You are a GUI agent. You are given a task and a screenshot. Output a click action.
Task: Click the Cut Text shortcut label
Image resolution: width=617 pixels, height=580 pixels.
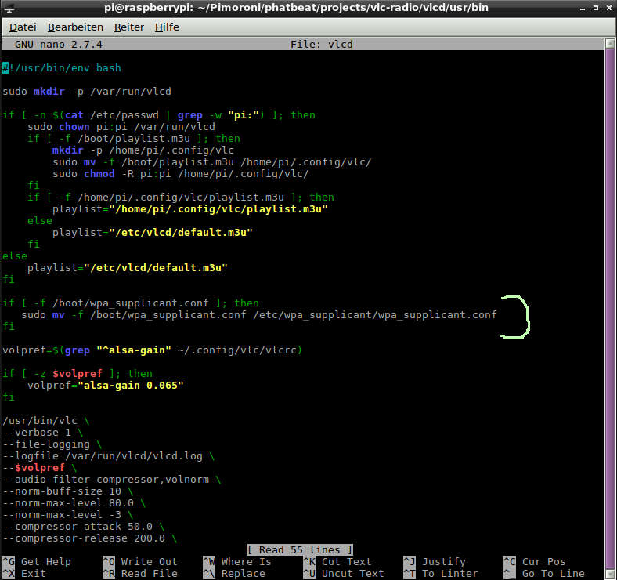click(x=346, y=561)
